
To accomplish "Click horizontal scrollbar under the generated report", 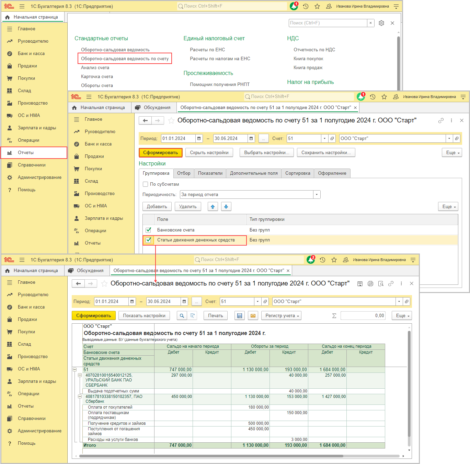I will tap(211, 456).
